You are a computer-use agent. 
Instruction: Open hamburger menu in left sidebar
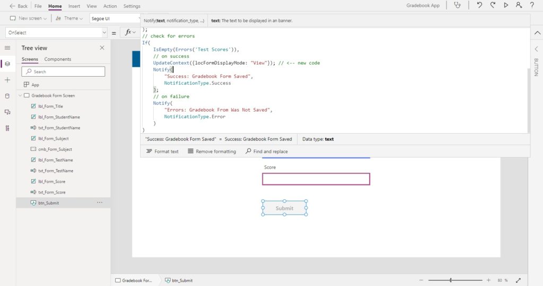point(7,48)
